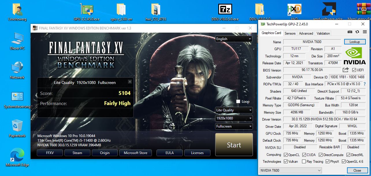Select the hwi_723_4755 desktop icon
The height and width of the screenshot is (176, 371).
[x=156, y=12]
